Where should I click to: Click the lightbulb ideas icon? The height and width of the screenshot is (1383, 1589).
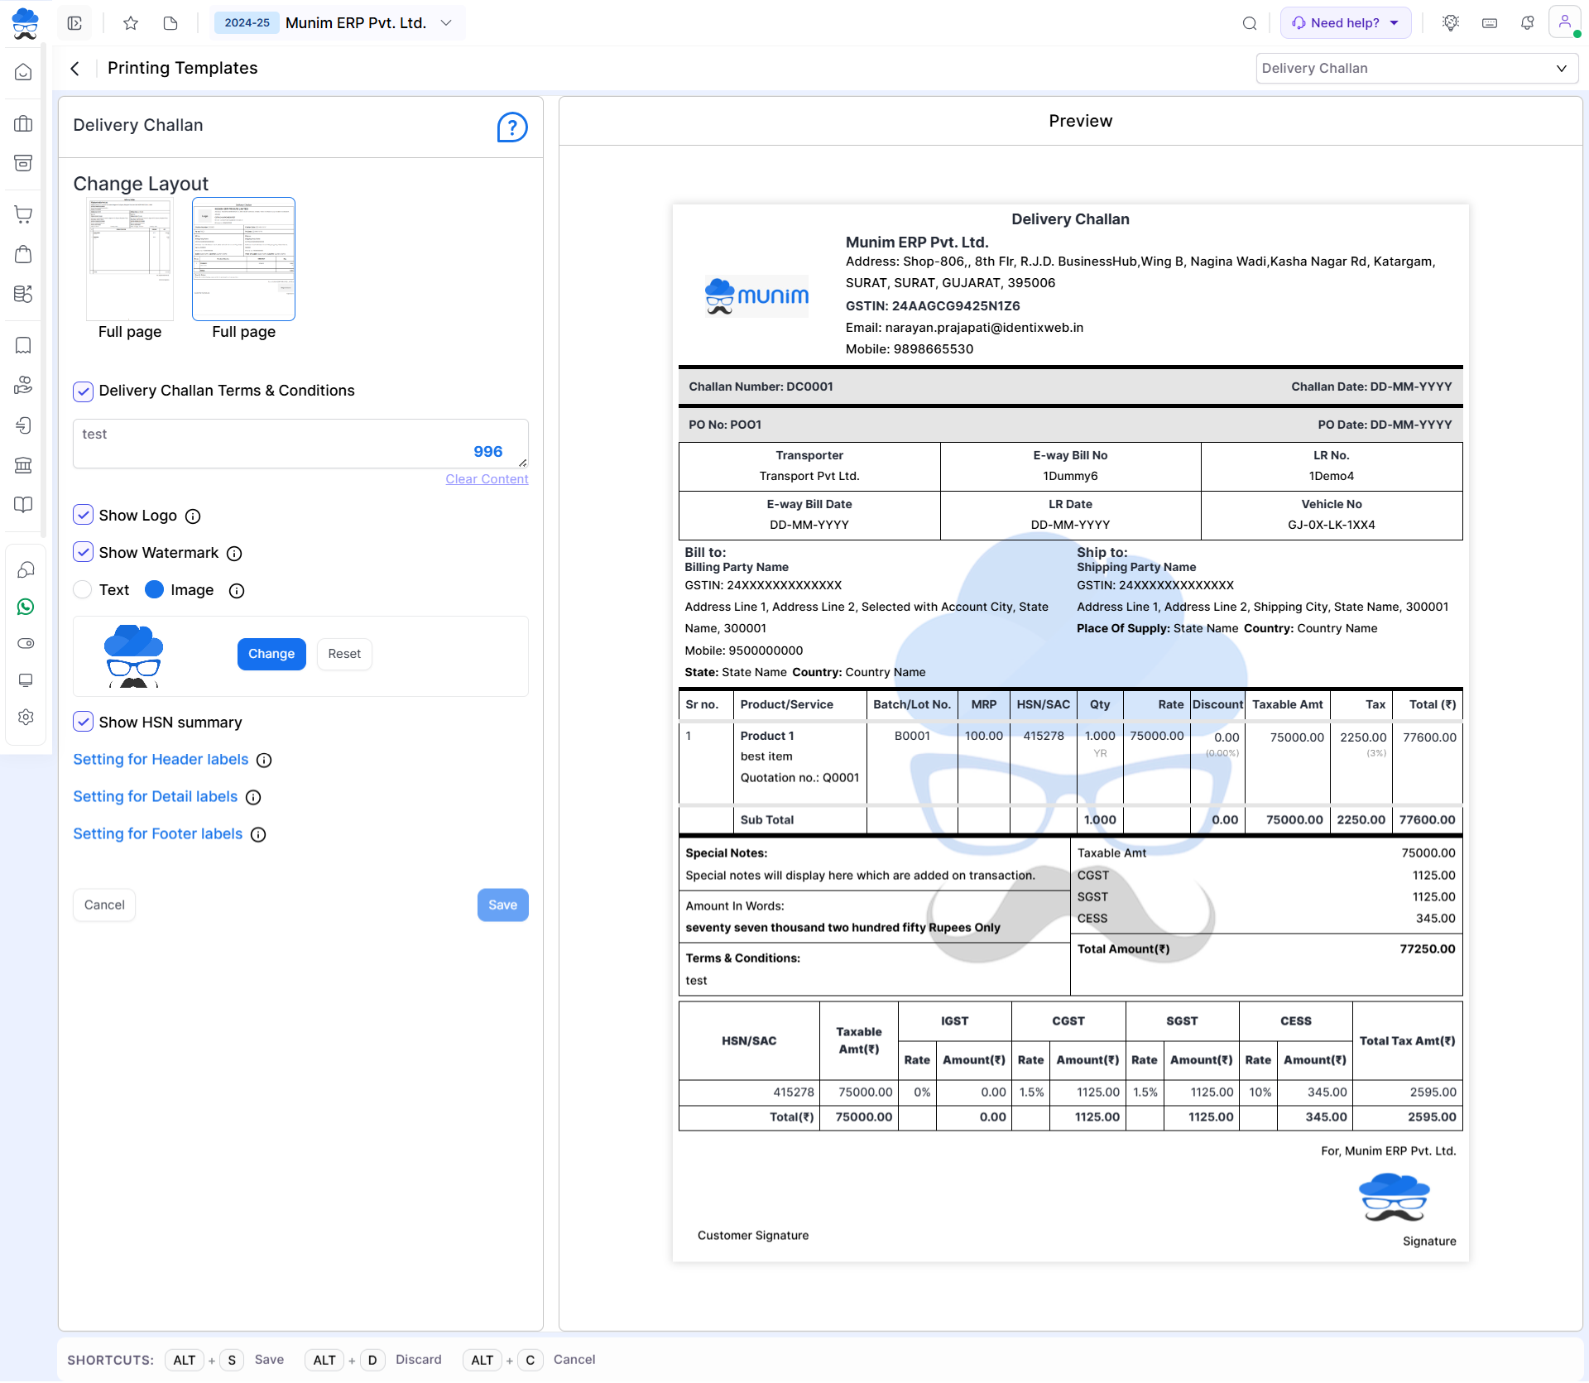coord(1450,23)
